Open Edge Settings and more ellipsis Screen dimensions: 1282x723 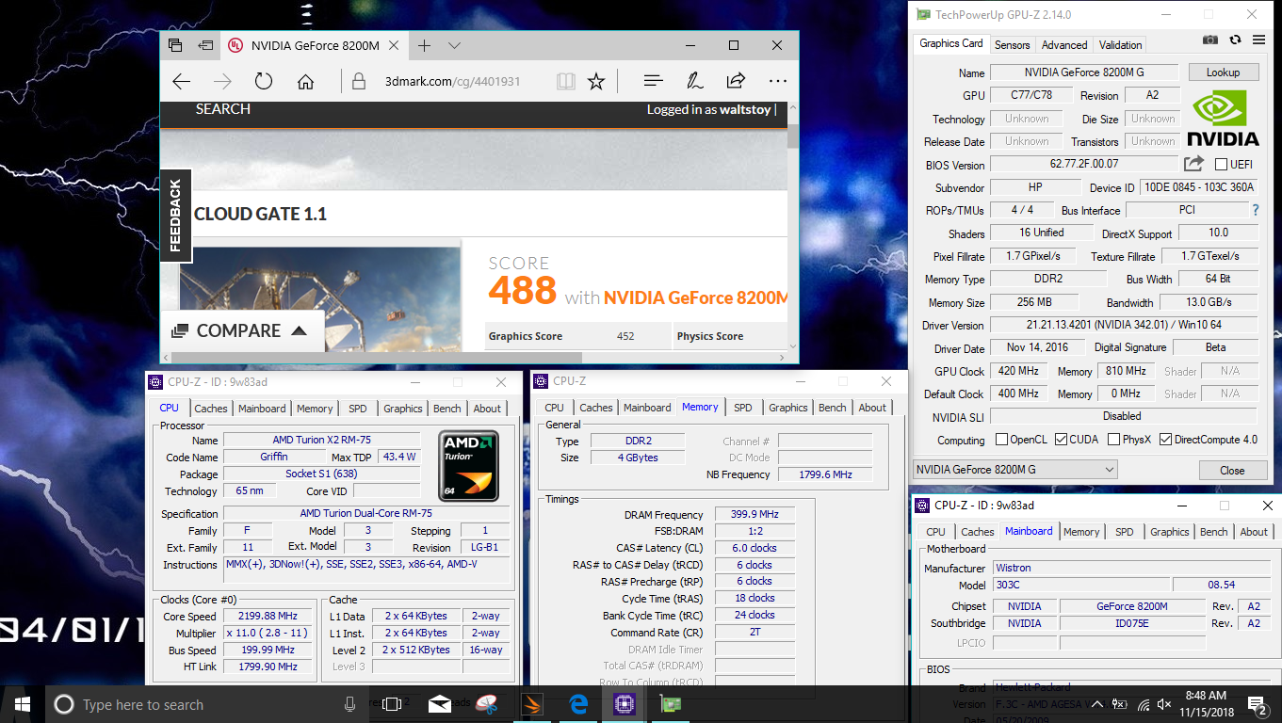[777, 82]
